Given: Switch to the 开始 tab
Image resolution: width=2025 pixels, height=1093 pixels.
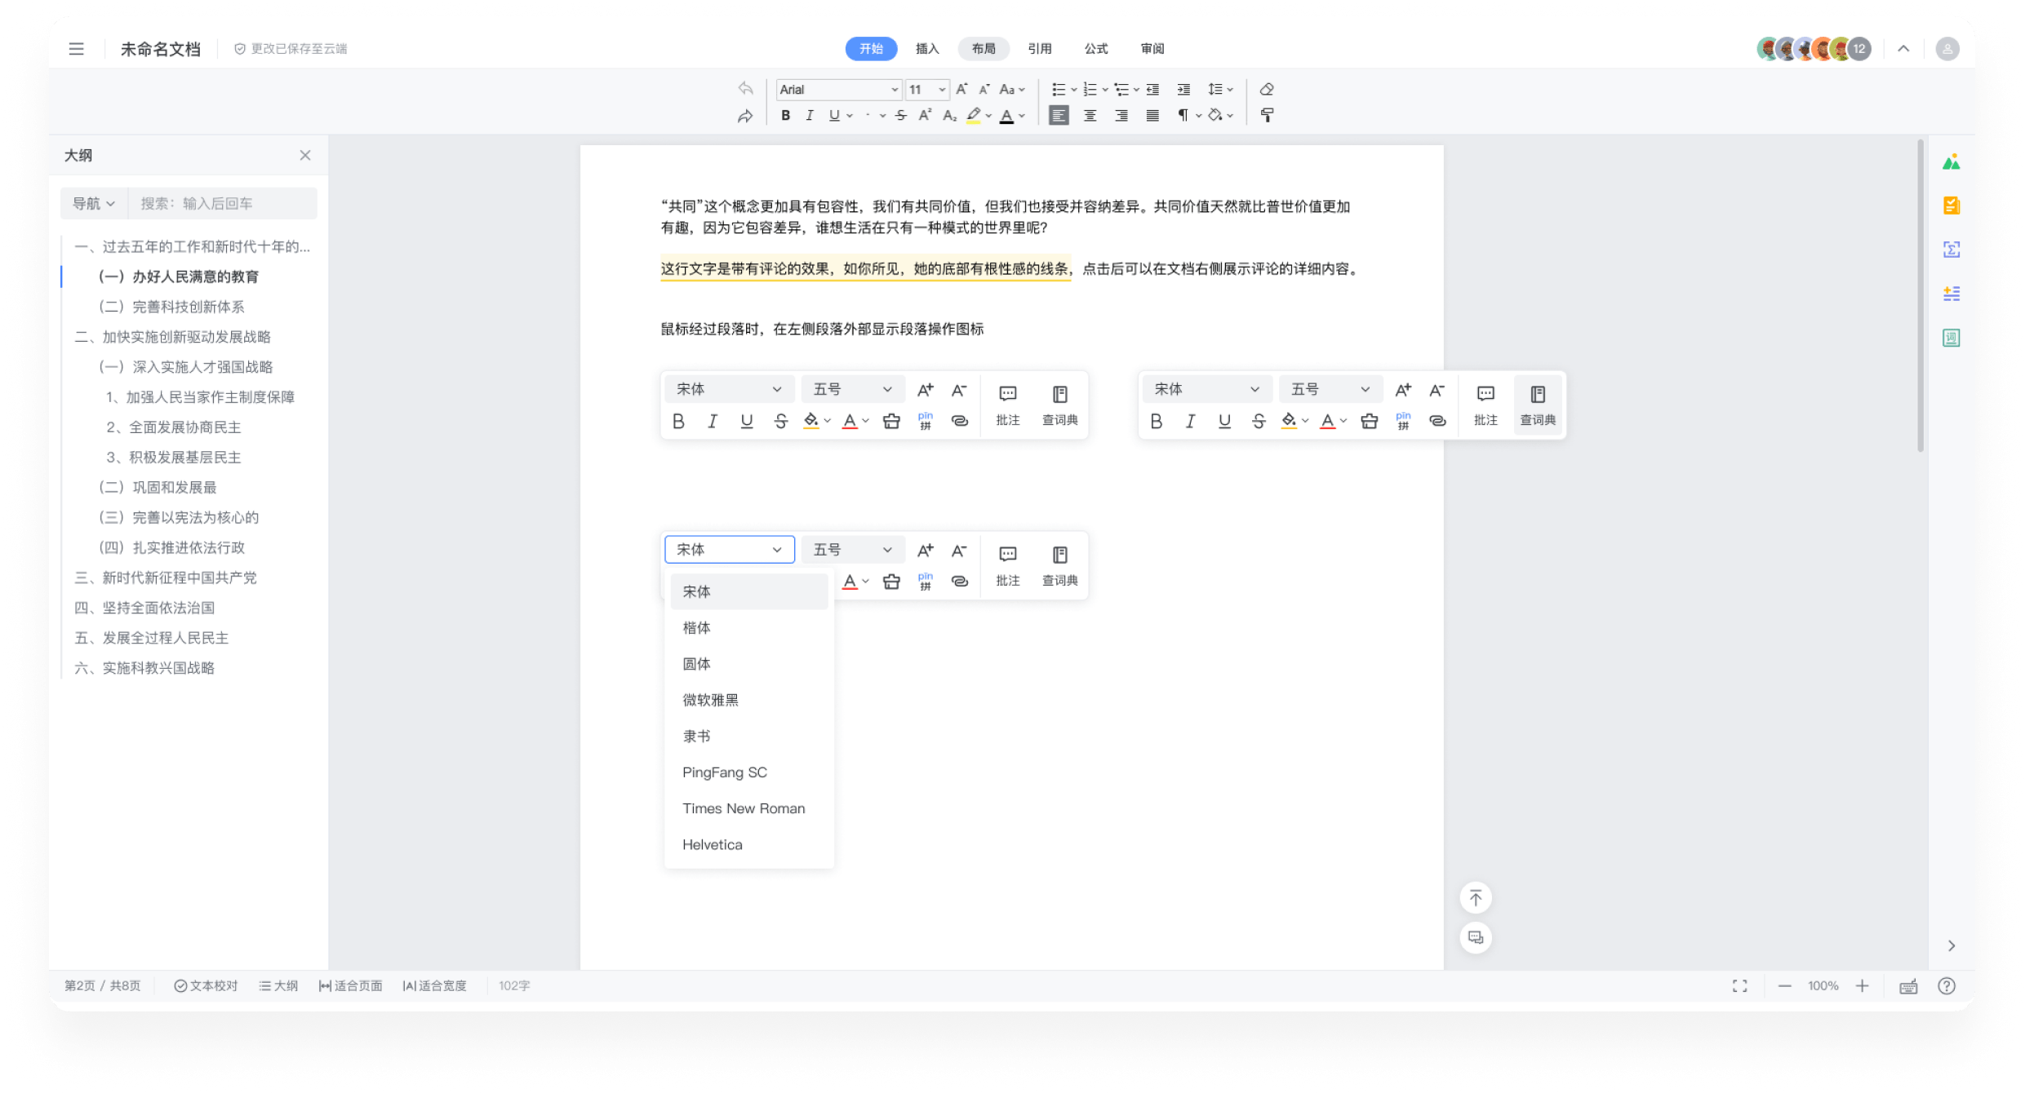Looking at the screenshot, I should point(871,49).
